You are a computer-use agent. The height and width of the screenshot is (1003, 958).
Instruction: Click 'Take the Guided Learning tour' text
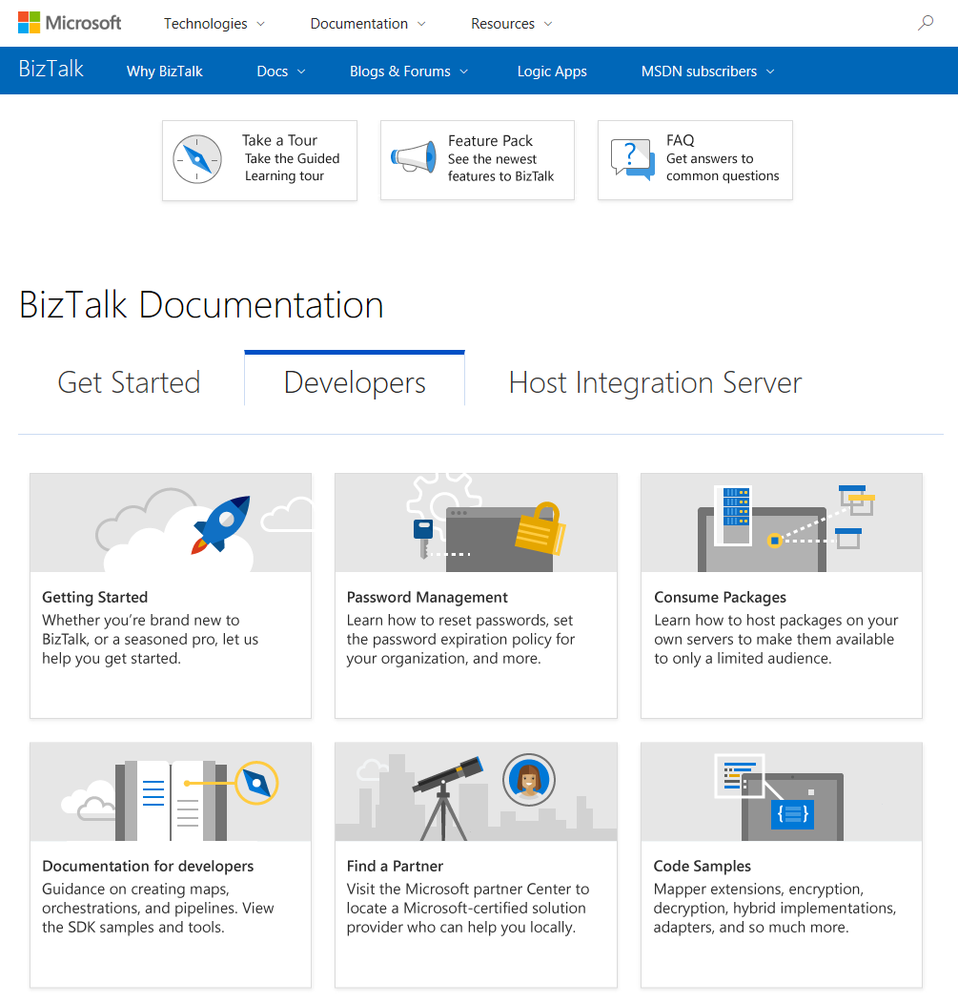(x=293, y=167)
